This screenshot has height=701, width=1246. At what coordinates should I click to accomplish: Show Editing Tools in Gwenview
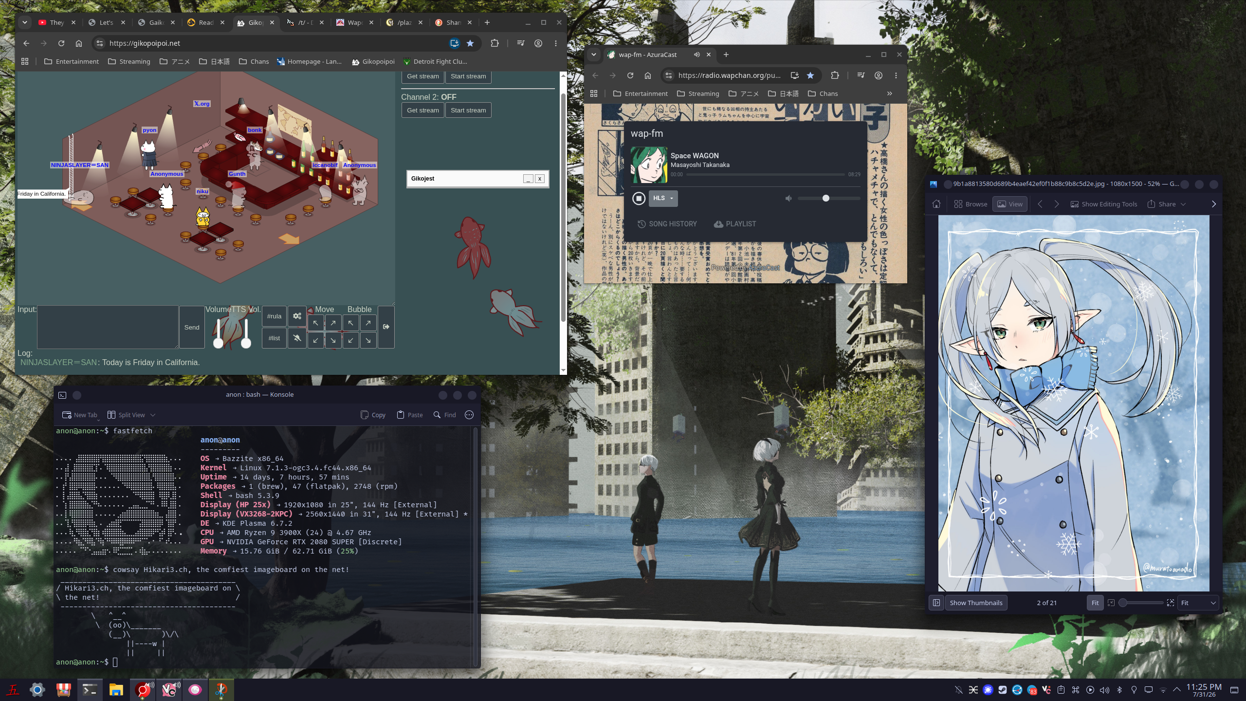pyautogui.click(x=1104, y=204)
